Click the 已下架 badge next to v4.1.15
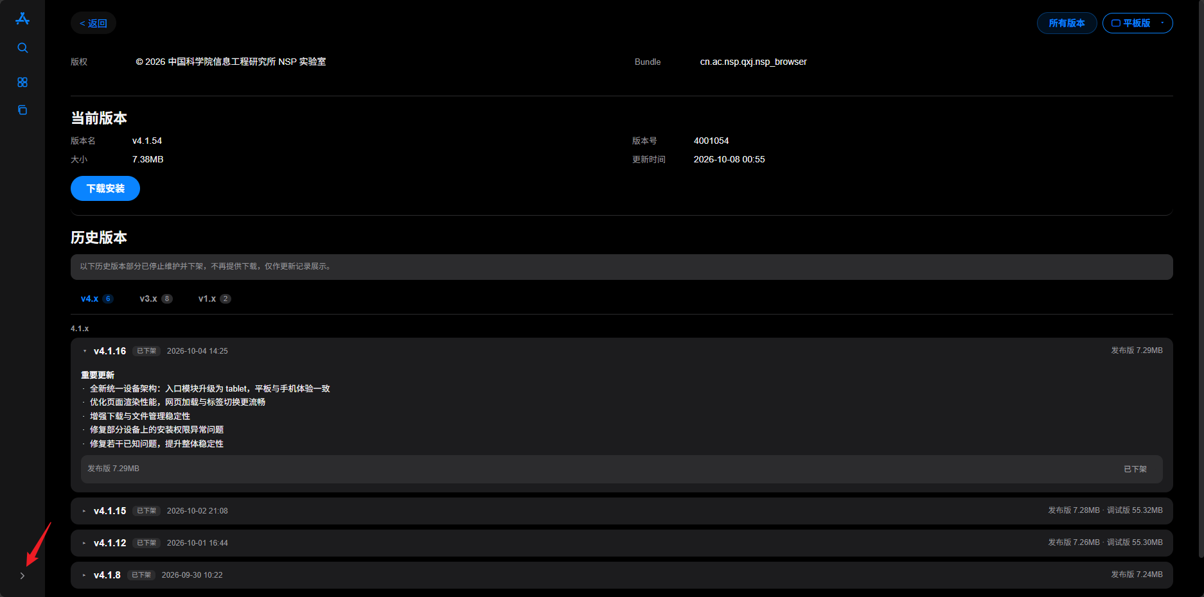 tap(146, 511)
